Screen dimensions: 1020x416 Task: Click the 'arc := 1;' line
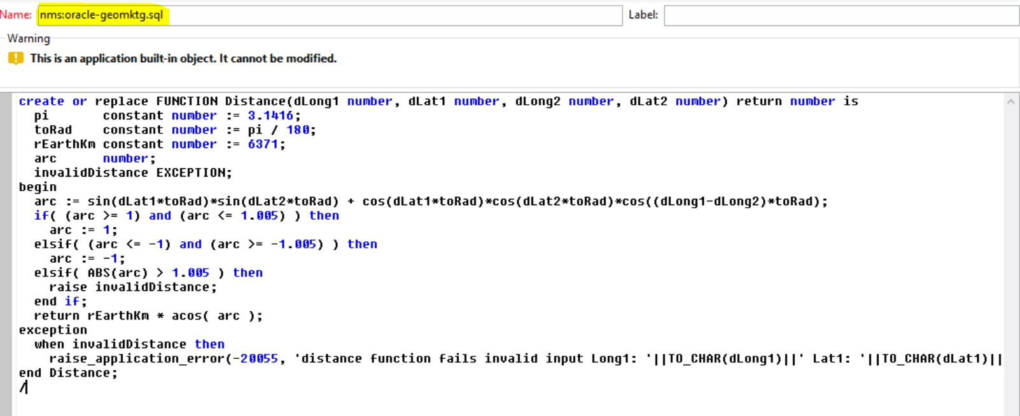(x=83, y=230)
